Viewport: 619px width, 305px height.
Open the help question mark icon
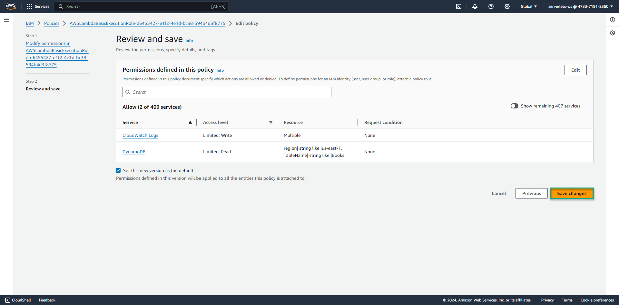click(x=491, y=6)
